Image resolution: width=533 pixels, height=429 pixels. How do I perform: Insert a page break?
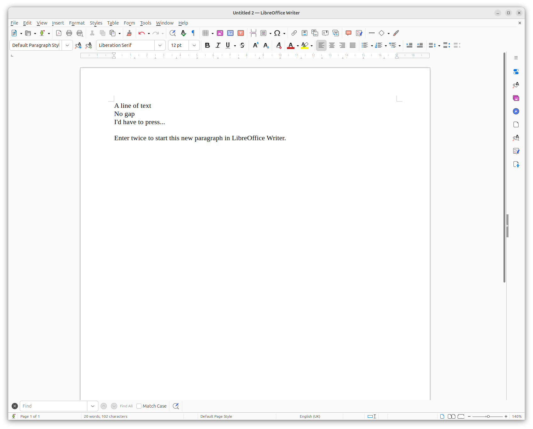click(253, 33)
